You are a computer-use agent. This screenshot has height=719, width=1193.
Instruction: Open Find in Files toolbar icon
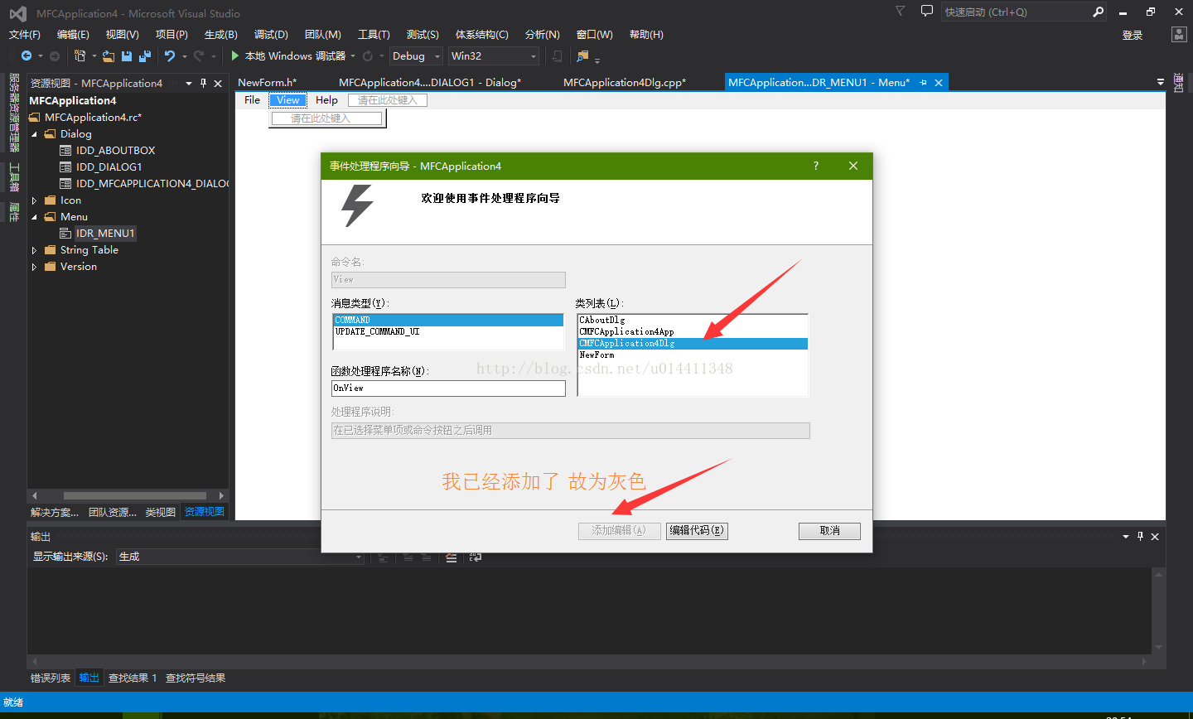pos(582,55)
